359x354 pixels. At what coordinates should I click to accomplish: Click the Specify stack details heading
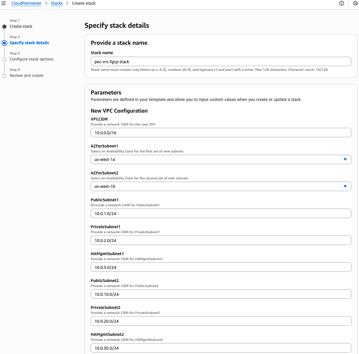(117, 25)
